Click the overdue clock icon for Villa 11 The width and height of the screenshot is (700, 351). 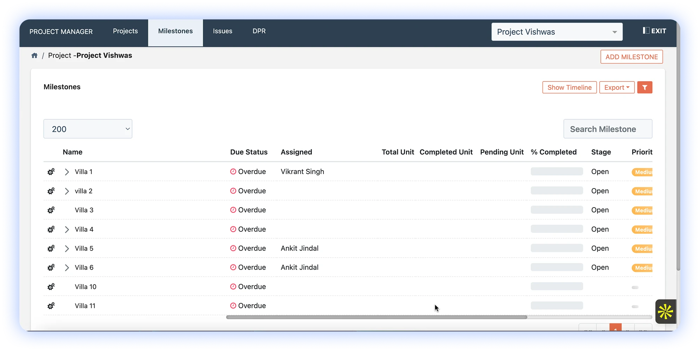[233, 305]
